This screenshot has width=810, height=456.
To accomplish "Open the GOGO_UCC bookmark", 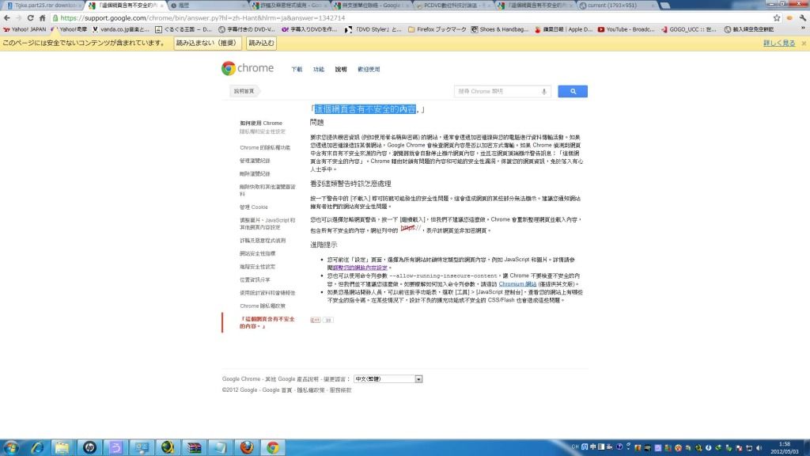I will pyautogui.click(x=689, y=29).
